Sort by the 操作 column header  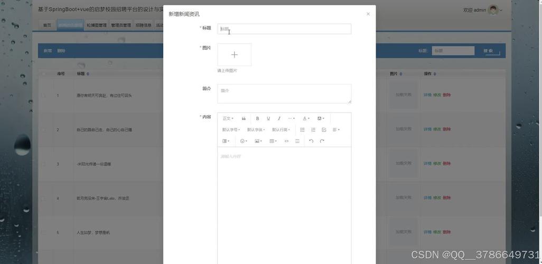429,73
